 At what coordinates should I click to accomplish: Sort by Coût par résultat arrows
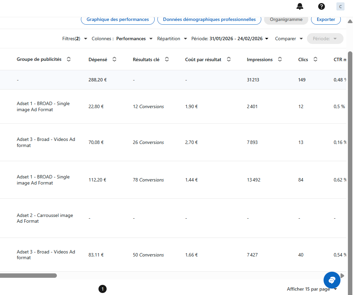(229, 59)
